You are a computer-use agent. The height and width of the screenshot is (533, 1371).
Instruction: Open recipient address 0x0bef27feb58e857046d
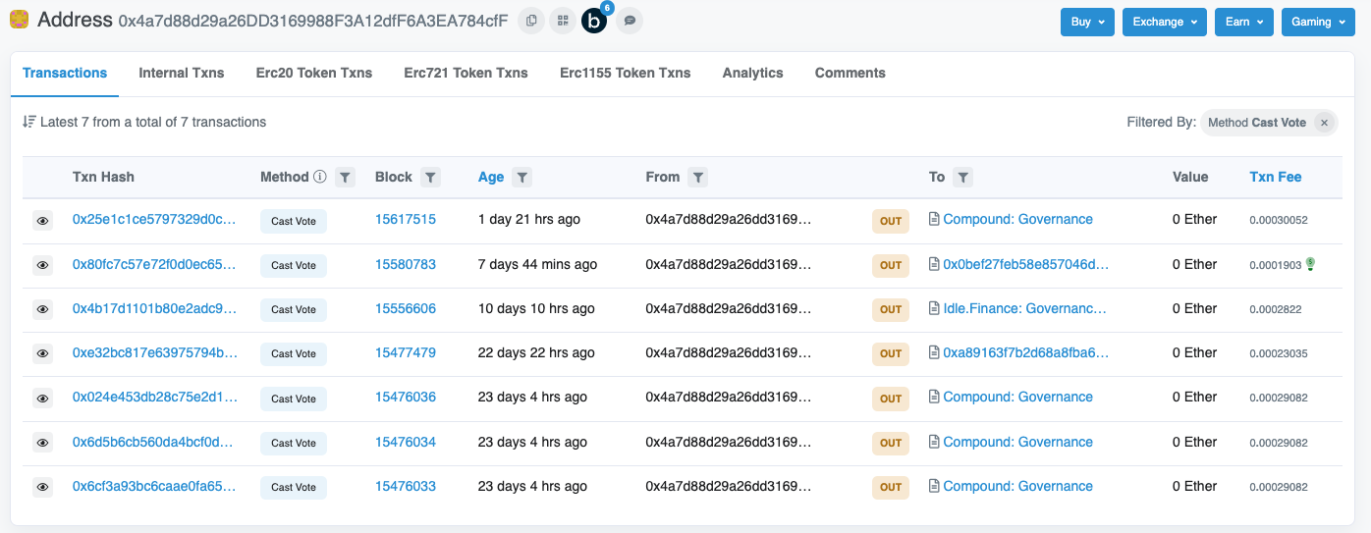pyautogui.click(x=1025, y=264)
